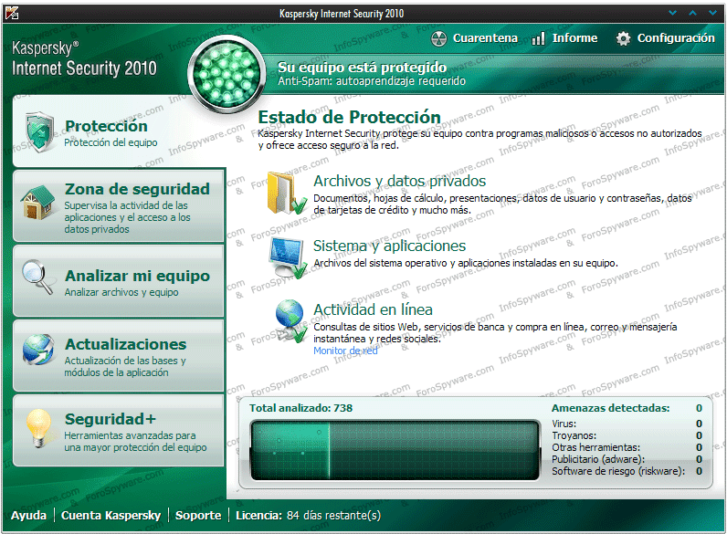Open Cuenta Kaspersky in the footer

(x=111, y=516)
